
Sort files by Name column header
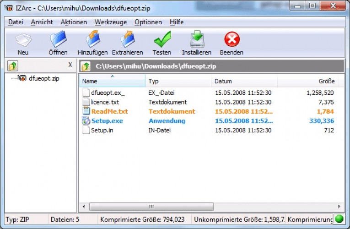(x=112, y=81)
